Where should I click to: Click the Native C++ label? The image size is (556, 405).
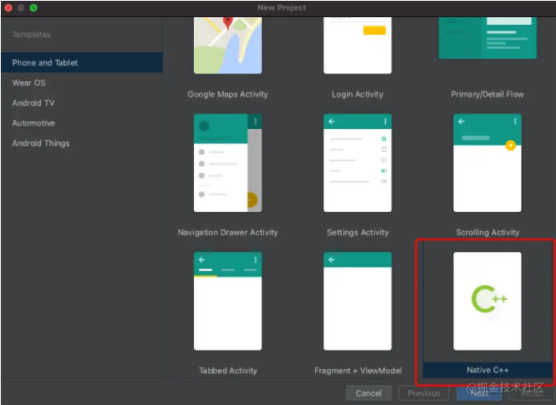tap(488, 370)
